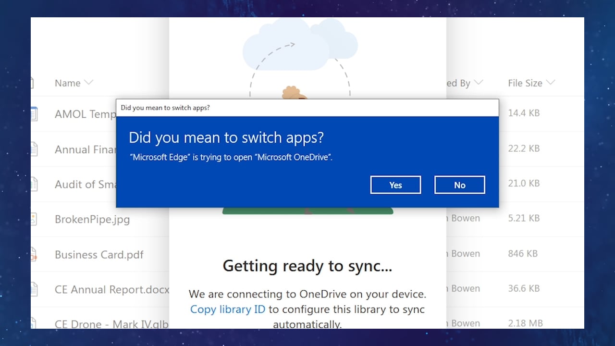This screenshot has width=615, height=346.
Task: Decline switching apps with No
Action: [x=460, y=185]
